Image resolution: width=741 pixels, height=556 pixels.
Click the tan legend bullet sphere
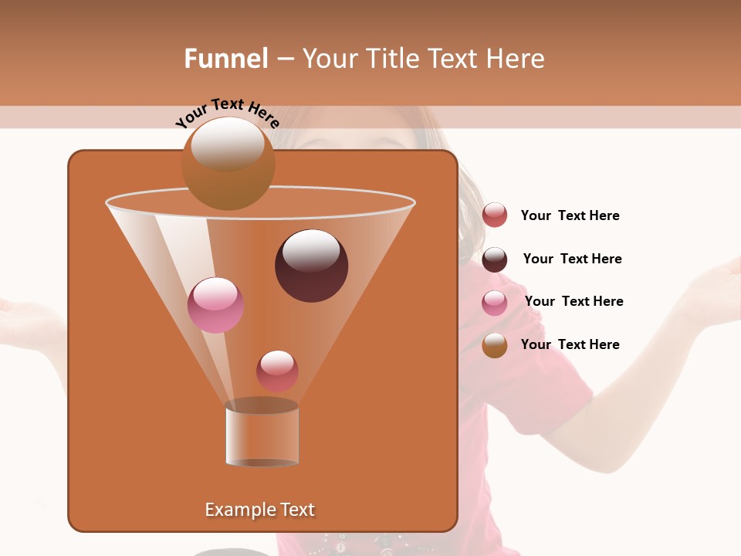tap(495, 344)
